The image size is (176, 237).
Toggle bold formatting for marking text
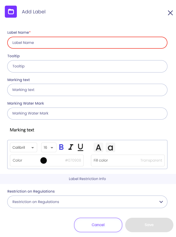[61, 147]
